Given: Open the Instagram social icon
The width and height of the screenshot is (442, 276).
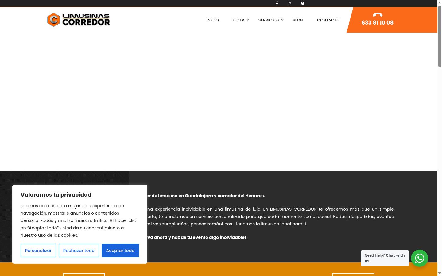Looking at the screenshot, I should (x=289, y=3).
